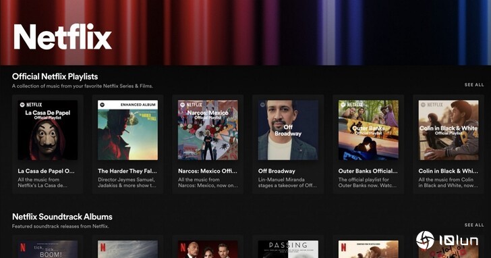Click 'All the music from Netflix's La Casa' description
491x258 pixels.
coord(42,182)
